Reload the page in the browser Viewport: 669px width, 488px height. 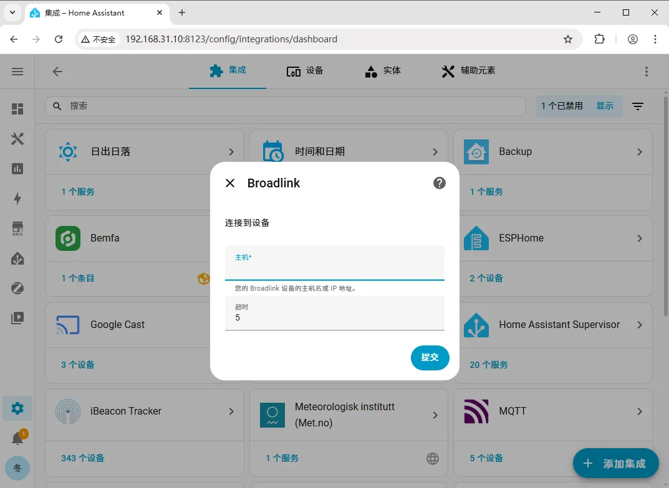tap(59, 39)
